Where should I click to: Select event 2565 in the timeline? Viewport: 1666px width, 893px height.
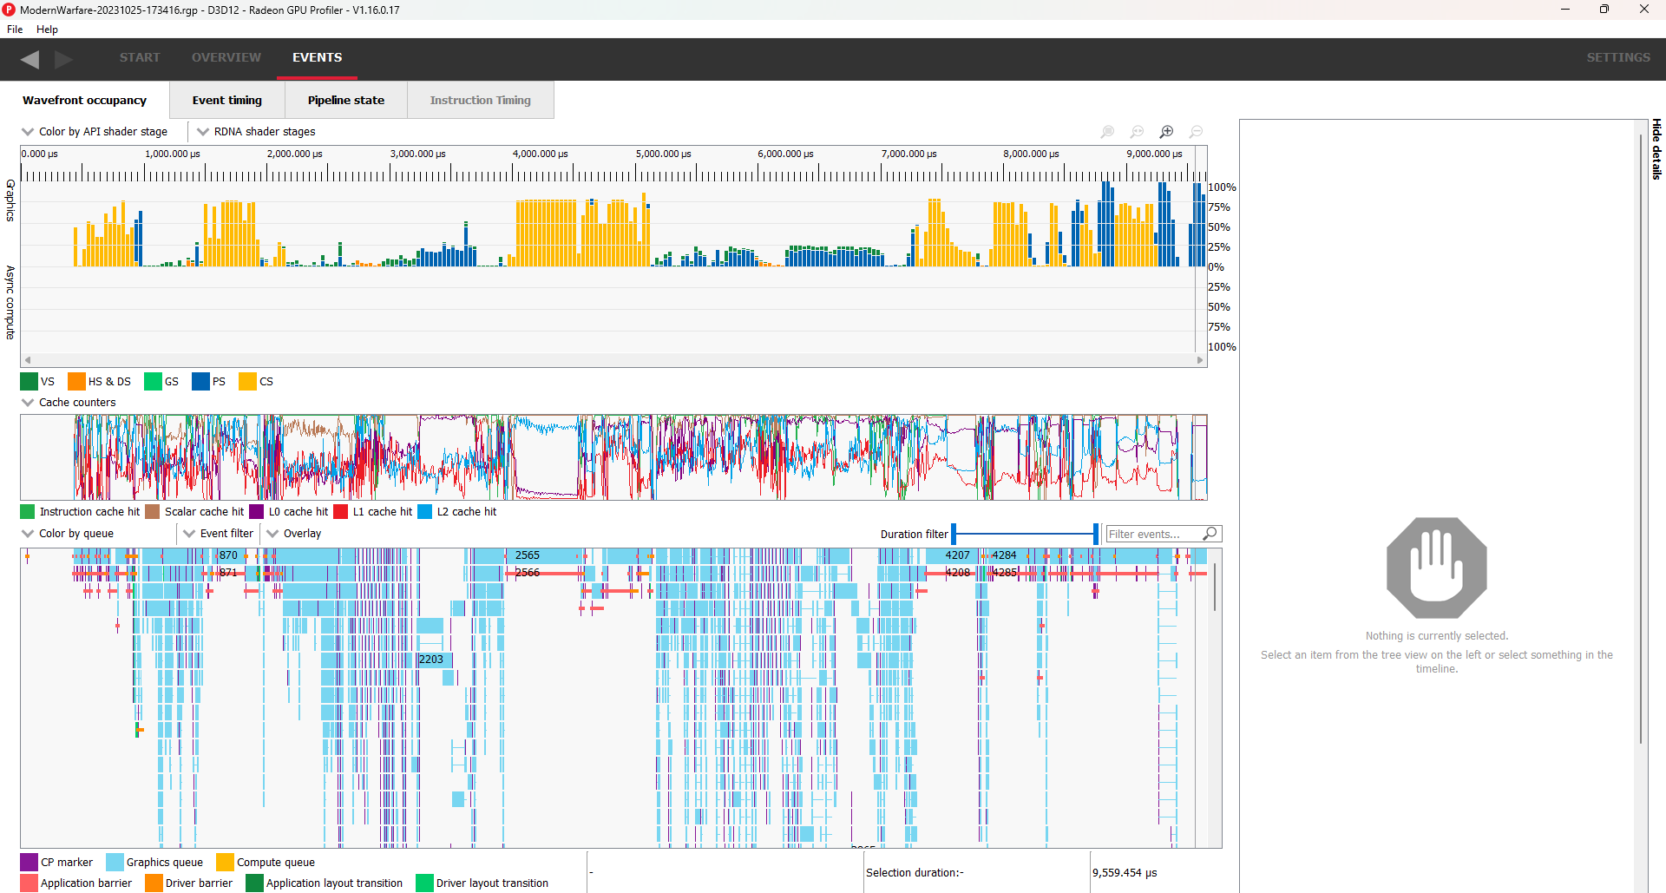(528, 555)
